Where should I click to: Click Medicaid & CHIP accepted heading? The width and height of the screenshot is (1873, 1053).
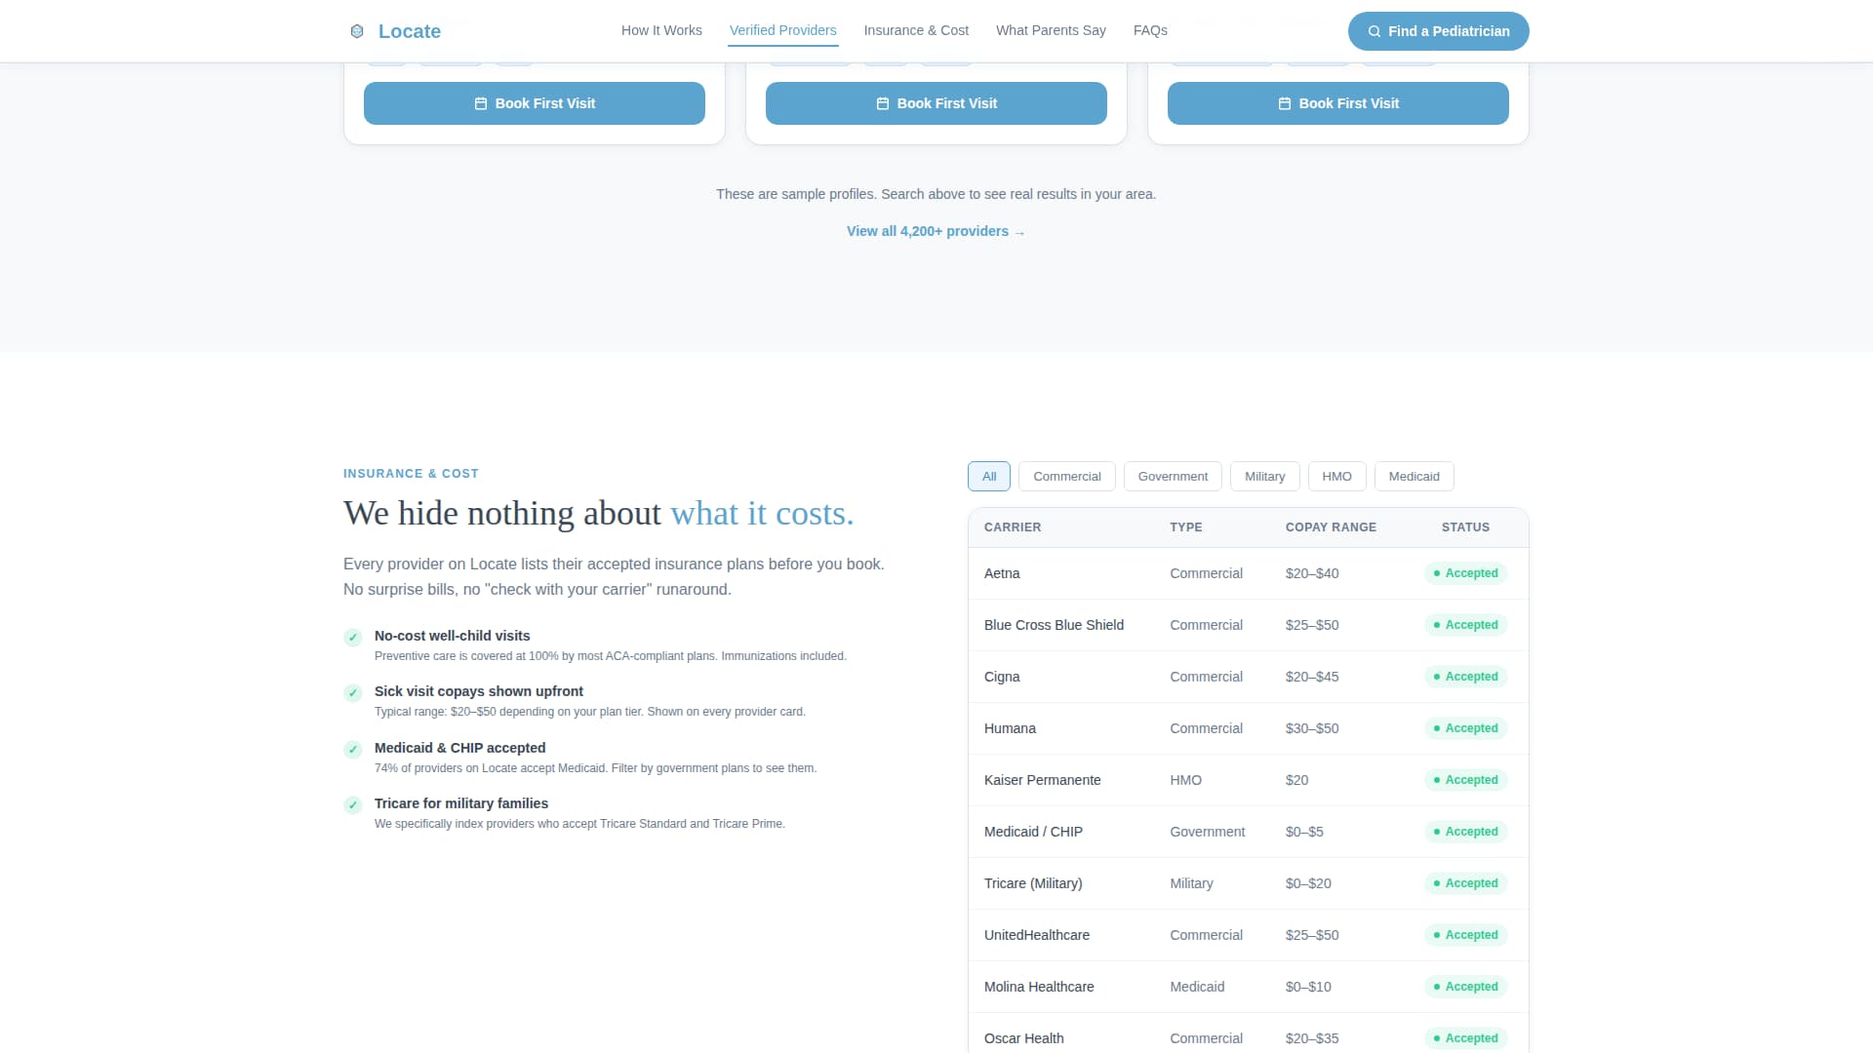(460, 748)
